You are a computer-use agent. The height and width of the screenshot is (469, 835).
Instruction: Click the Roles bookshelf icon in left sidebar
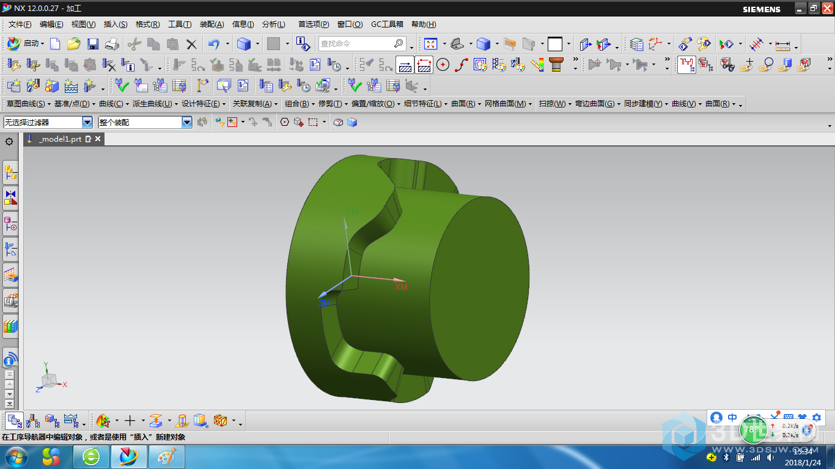pyautogui.click(x=10, y=325)
